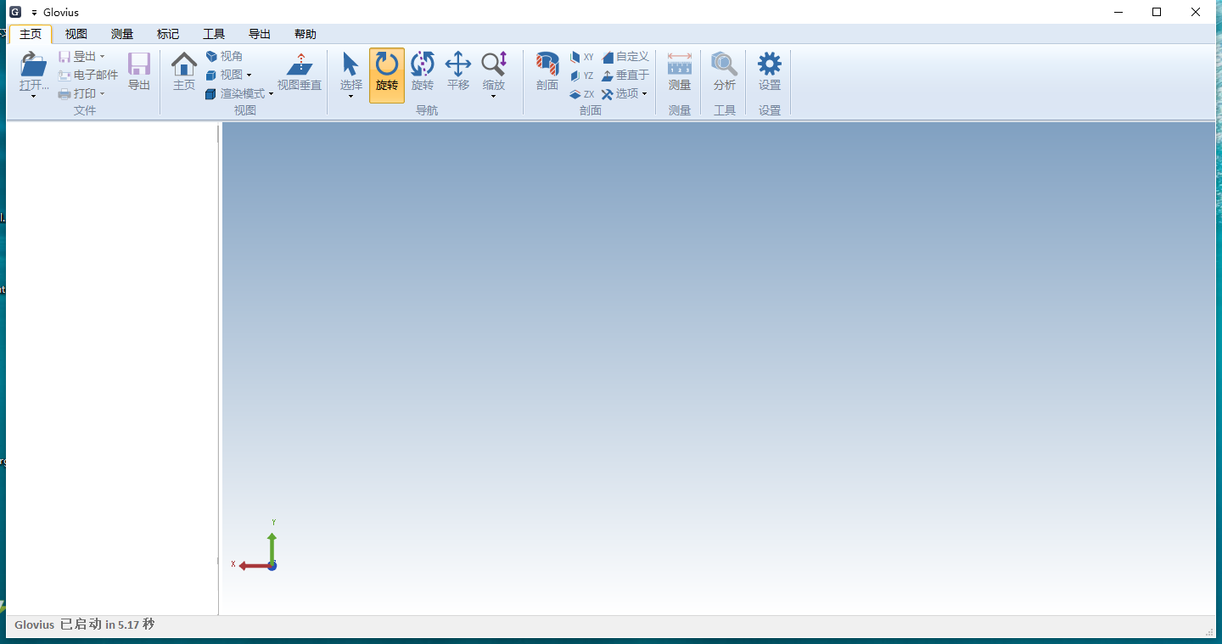Click the Email (电子邮件) button
The height and width of the screenshot is (644, 1222).
pyautogui.click(x=88, y=76)
